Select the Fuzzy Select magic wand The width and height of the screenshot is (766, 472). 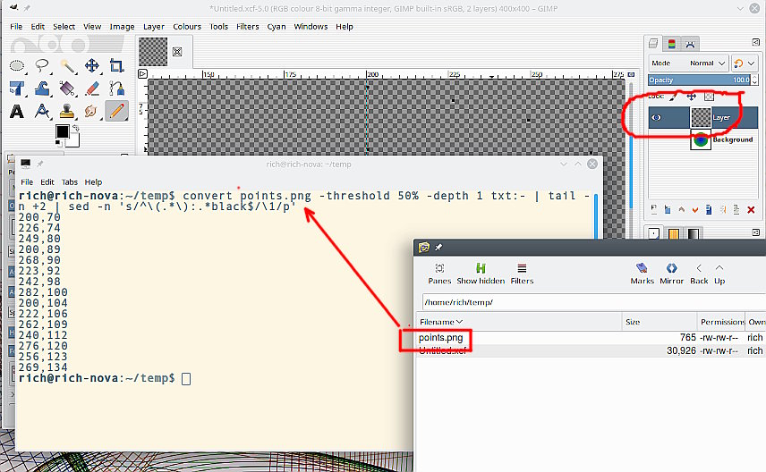(67, 65)
